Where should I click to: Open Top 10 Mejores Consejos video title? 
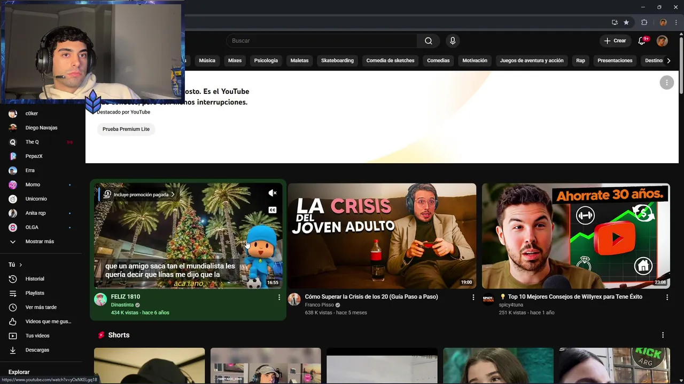[x=571, y=297]
